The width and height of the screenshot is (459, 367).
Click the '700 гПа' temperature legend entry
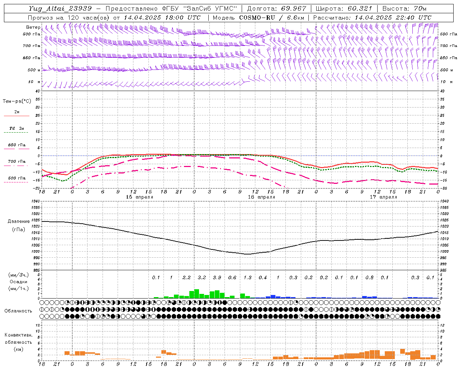(x=16, y=161)
